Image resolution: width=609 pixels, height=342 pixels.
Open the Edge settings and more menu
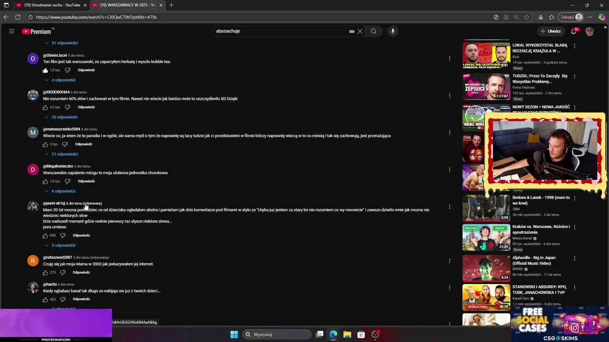click(590, 17)
